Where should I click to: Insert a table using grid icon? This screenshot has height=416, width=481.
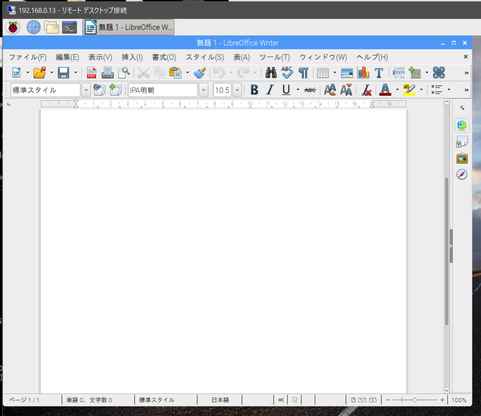point(323,73)
